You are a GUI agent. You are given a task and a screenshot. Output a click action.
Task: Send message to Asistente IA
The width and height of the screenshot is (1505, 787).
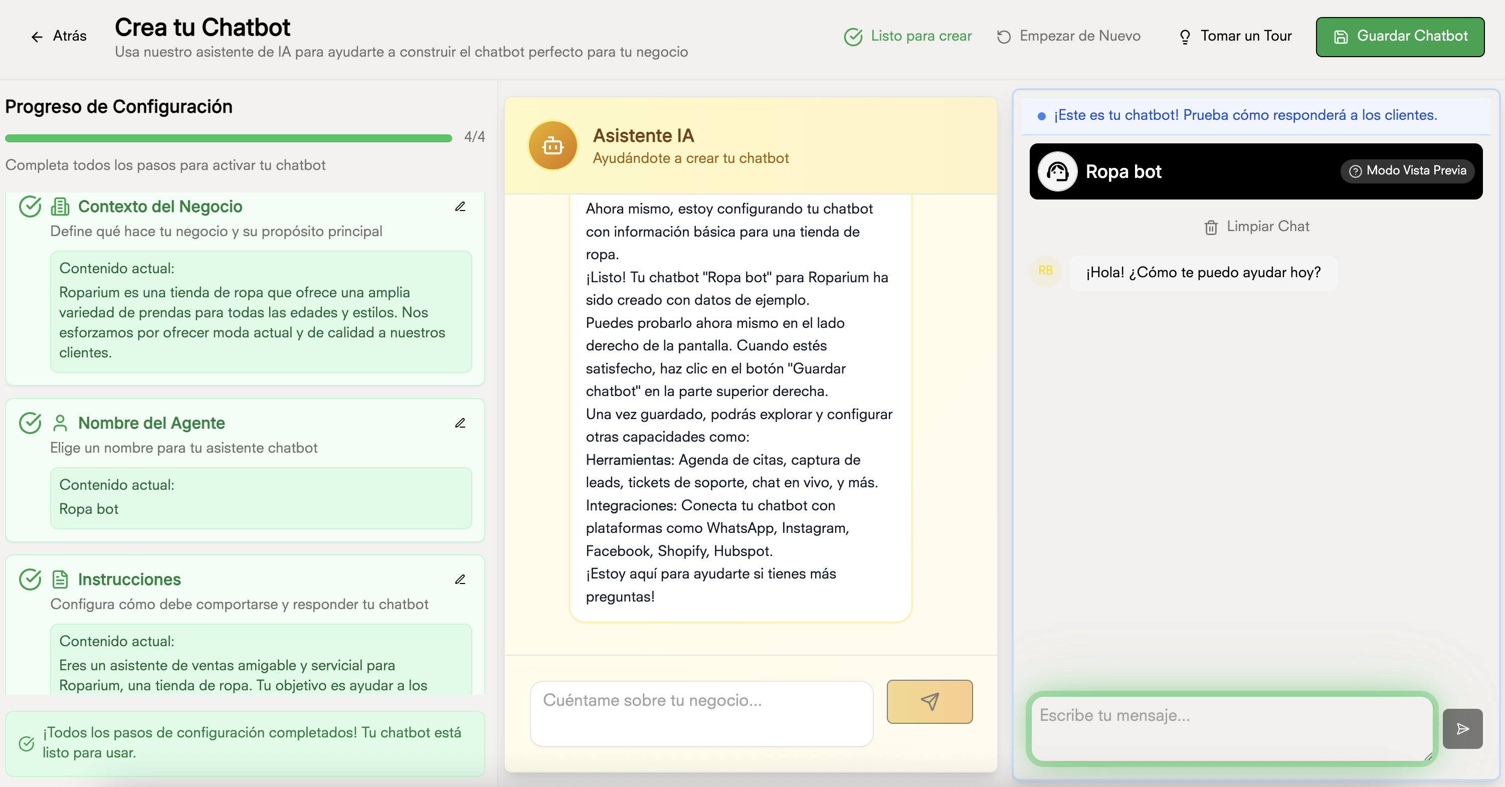click(x=929, y=701)
